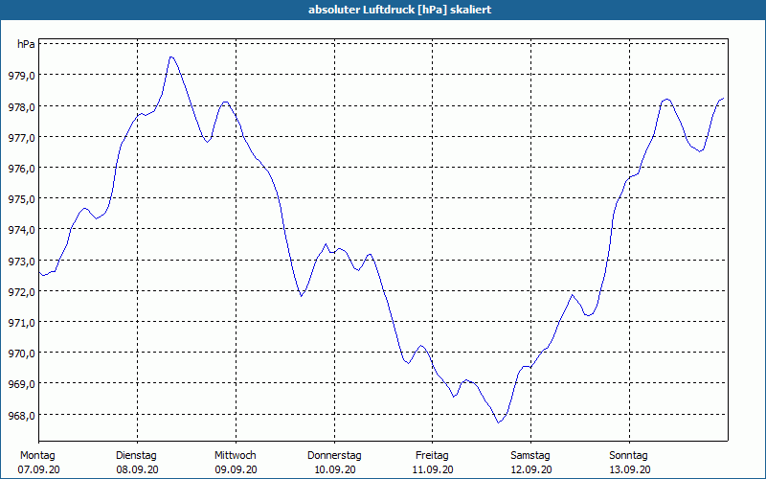This screenshot has width=766, height=479.
Task: Click the 'hPa' axis unit label
Action: pos(26,44)
